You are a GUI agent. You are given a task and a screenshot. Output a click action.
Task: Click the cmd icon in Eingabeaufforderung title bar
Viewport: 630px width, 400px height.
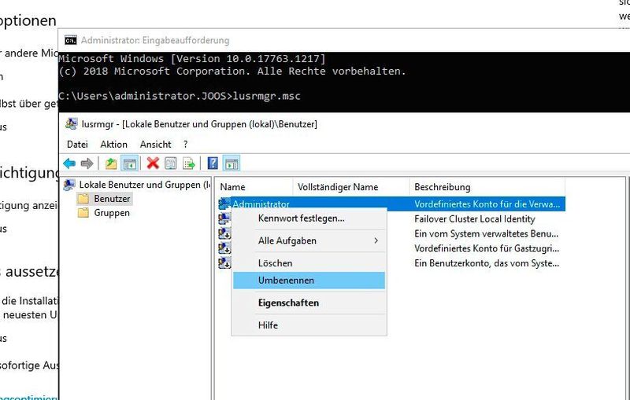tap(71, 40)
